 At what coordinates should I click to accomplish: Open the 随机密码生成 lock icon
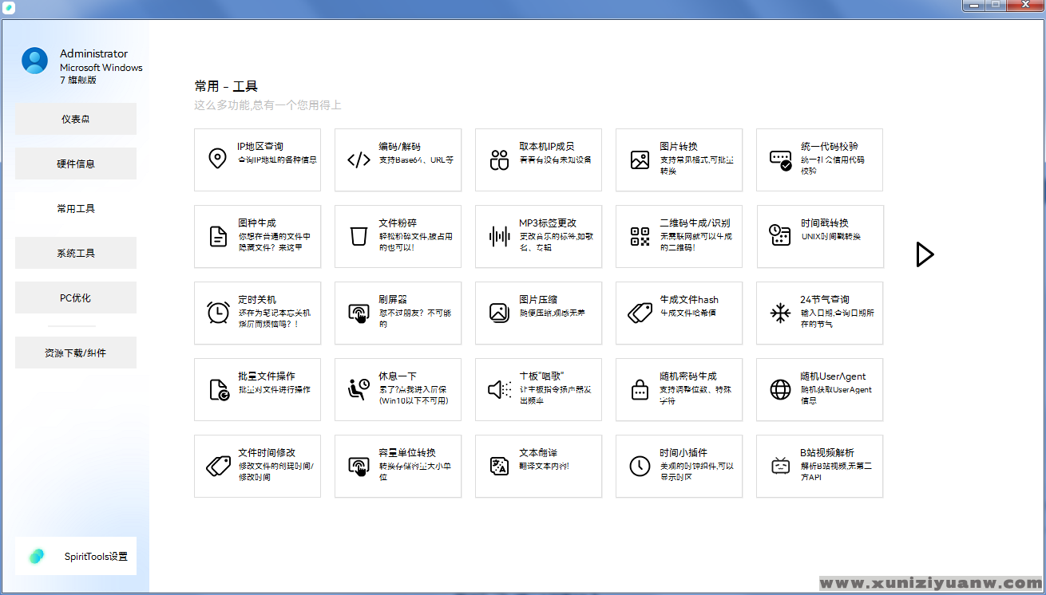(x=640, y=389)
